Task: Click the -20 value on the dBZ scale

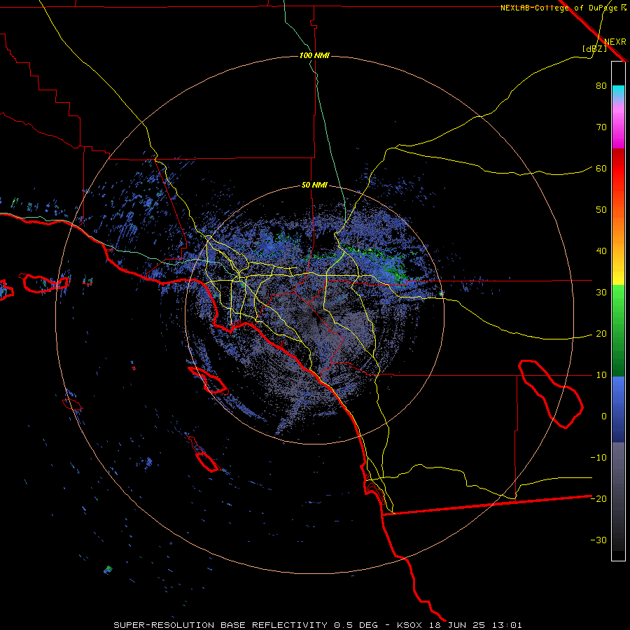Action: (x=598, y=498)
